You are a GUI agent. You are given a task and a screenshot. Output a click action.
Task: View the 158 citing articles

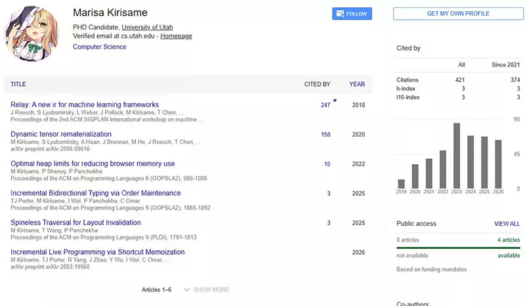point(325,135)
